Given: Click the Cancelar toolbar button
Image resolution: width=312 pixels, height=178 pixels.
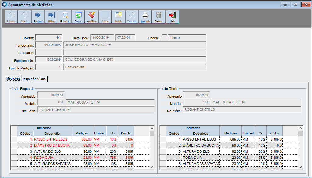Looking at the screenshot, I should tap(132, 17).
